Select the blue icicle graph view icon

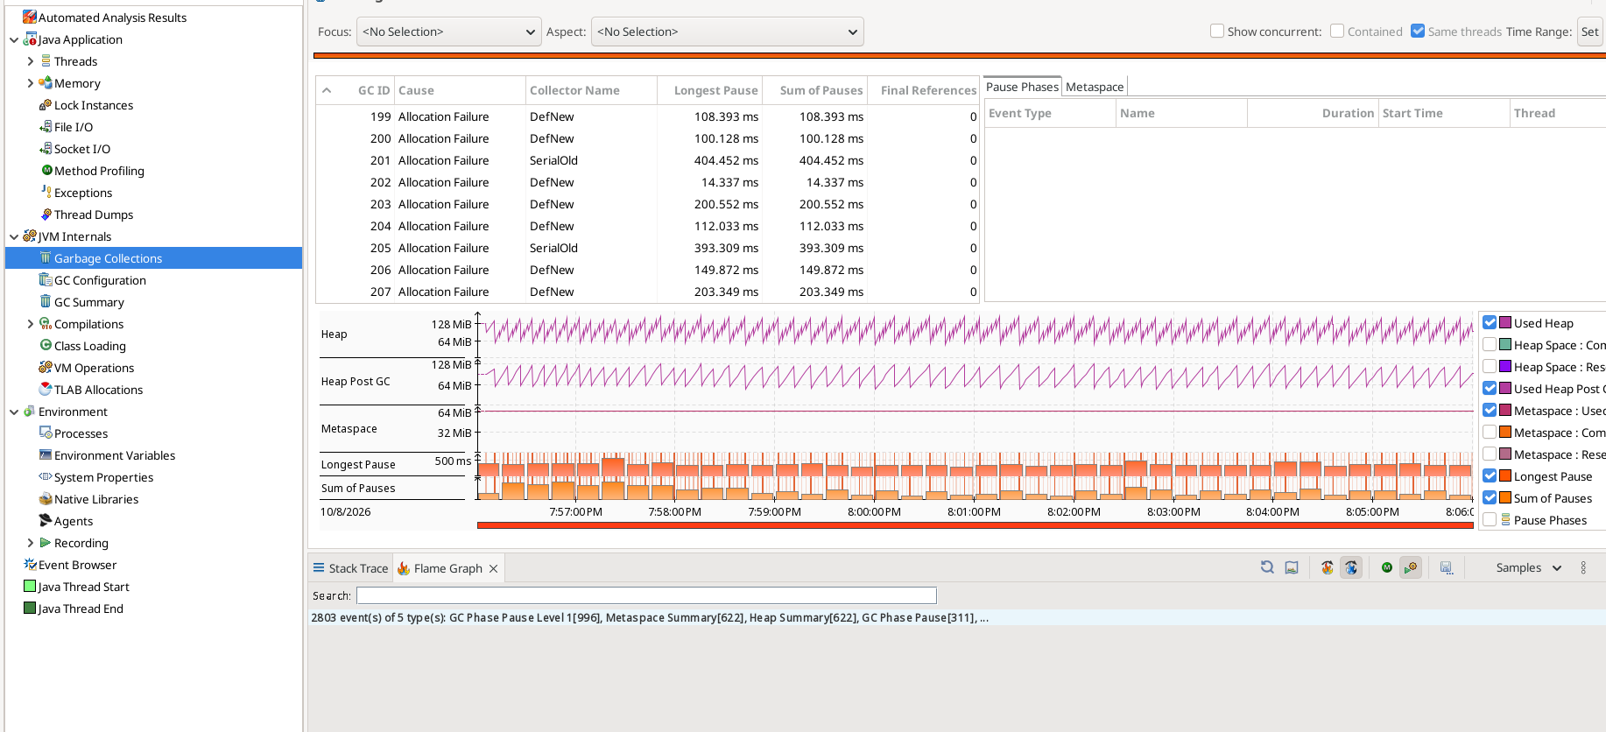(1351, 567)
